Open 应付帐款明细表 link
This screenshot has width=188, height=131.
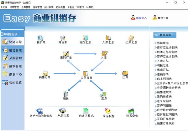coord(166,114)
